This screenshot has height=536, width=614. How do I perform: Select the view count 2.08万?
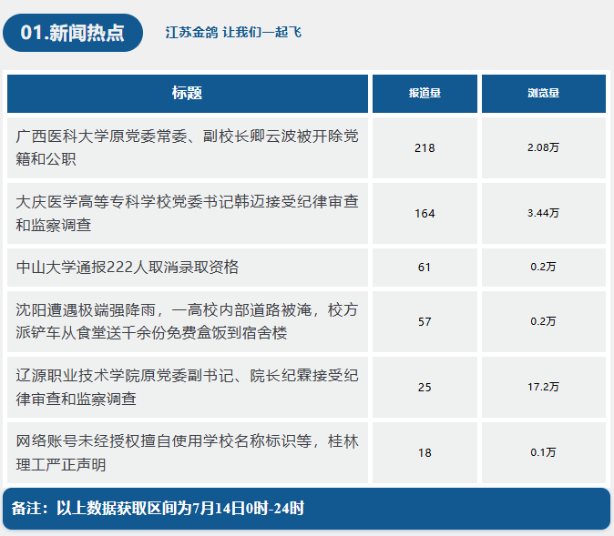tap(543, 147)
